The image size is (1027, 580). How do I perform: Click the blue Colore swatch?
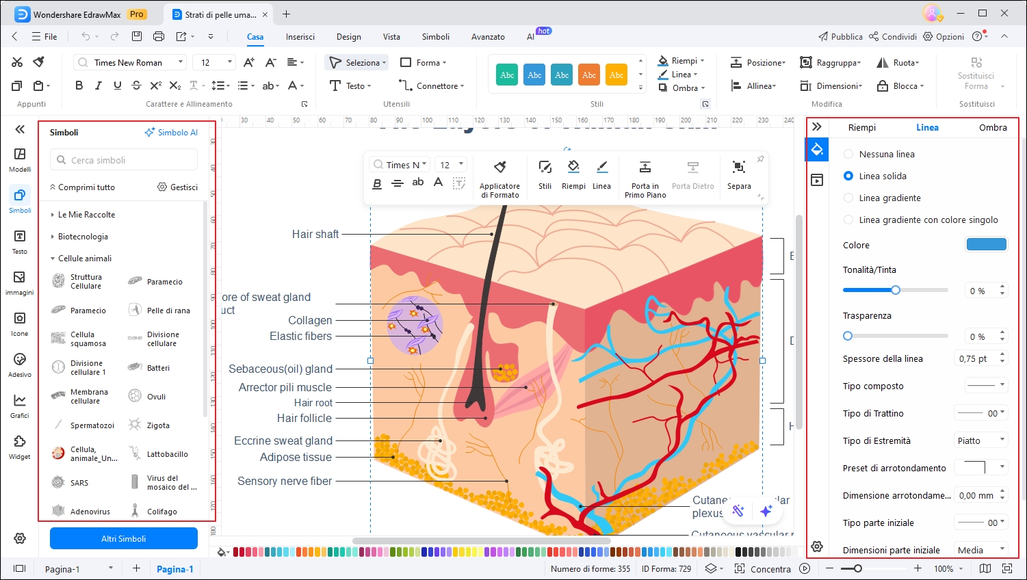986,245
